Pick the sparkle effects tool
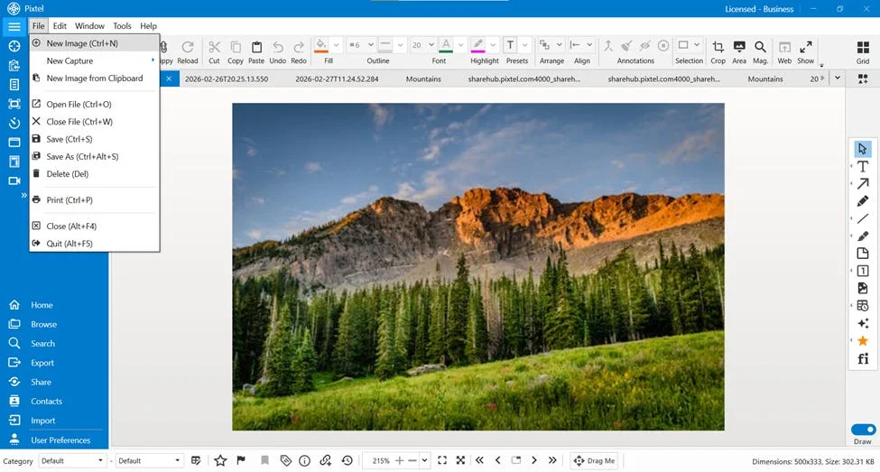The height and width of the screenshot is (472, 880). 863,323
